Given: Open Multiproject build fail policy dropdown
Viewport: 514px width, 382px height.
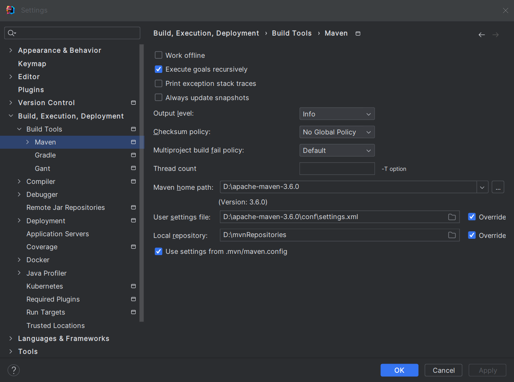Looking at the screenshot, I should pyautogui.click(x=337, y=150).
